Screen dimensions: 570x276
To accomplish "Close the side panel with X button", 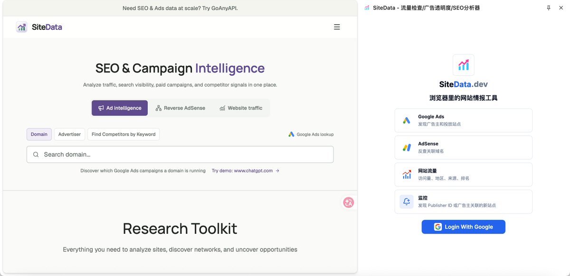I will [x=561, y=8].
